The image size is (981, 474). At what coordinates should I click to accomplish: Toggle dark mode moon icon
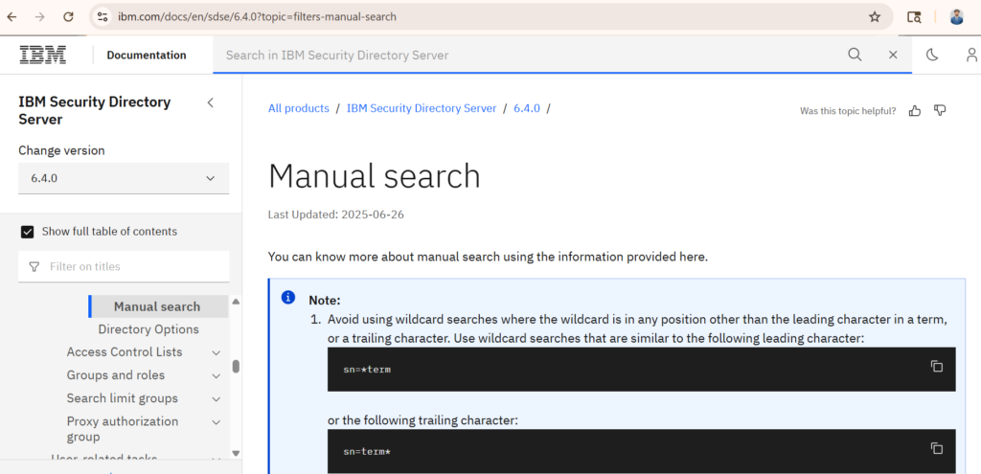point(932,55)
